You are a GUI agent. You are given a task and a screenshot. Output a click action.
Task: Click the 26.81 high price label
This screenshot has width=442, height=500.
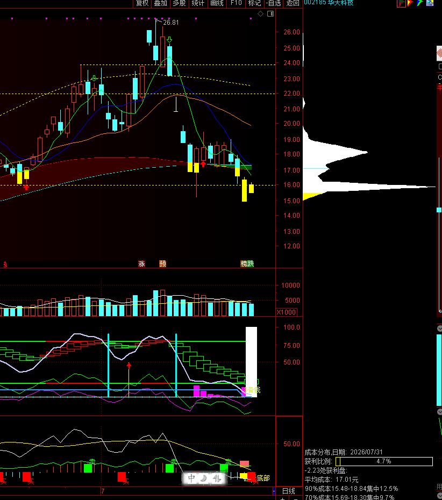171,23
